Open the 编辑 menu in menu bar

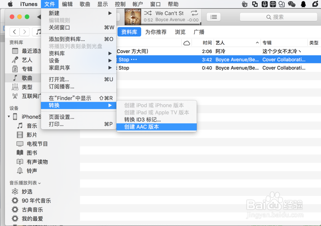pyautogui.click(x=67, y=4)
